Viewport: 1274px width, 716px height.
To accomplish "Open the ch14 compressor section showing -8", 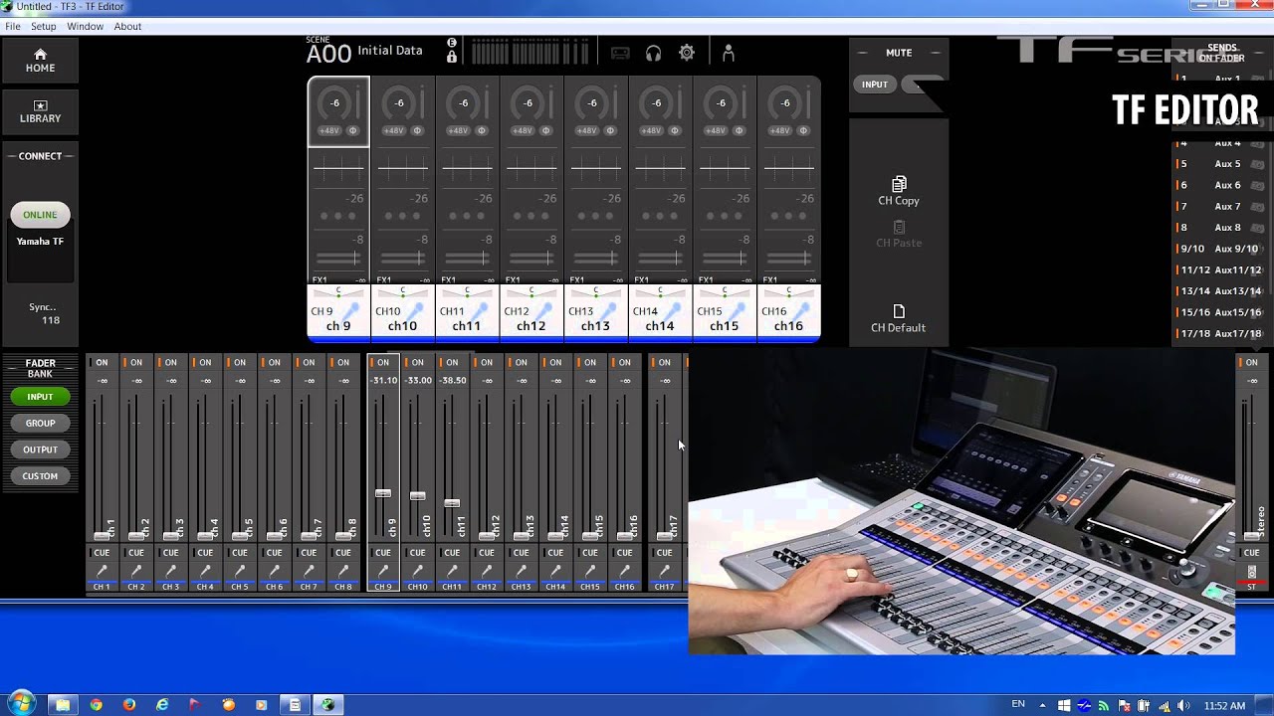I will click(660, 250).
